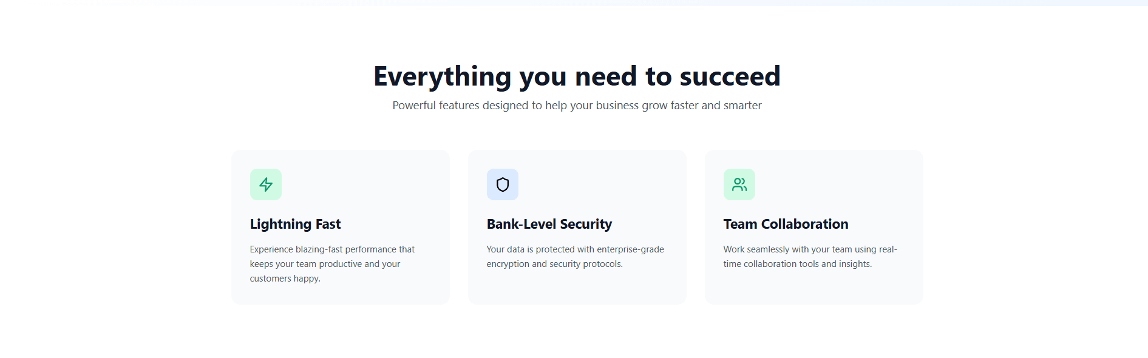Screen dimensions: 1148x358
Task: Select the "Lightning Fast" card title
Action: coord(295,224)
